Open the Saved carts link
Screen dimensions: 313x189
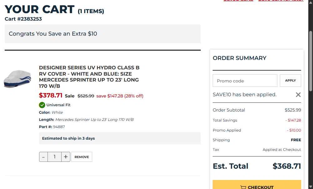point(238,0)
